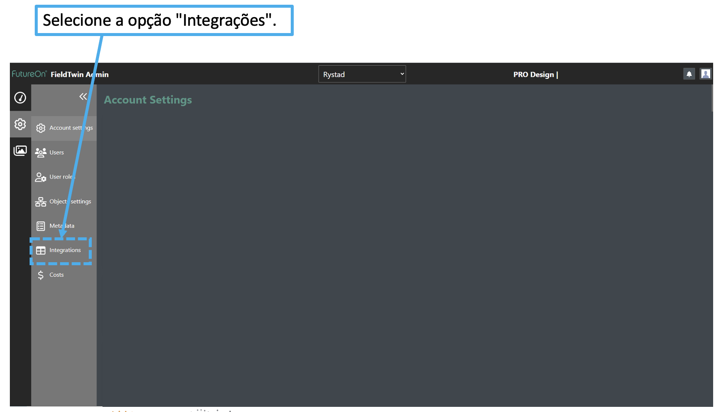This screenshot has height=412, width=717.
Task: Select the settings gear icon in left rail
Action: (x=20, y=124)
